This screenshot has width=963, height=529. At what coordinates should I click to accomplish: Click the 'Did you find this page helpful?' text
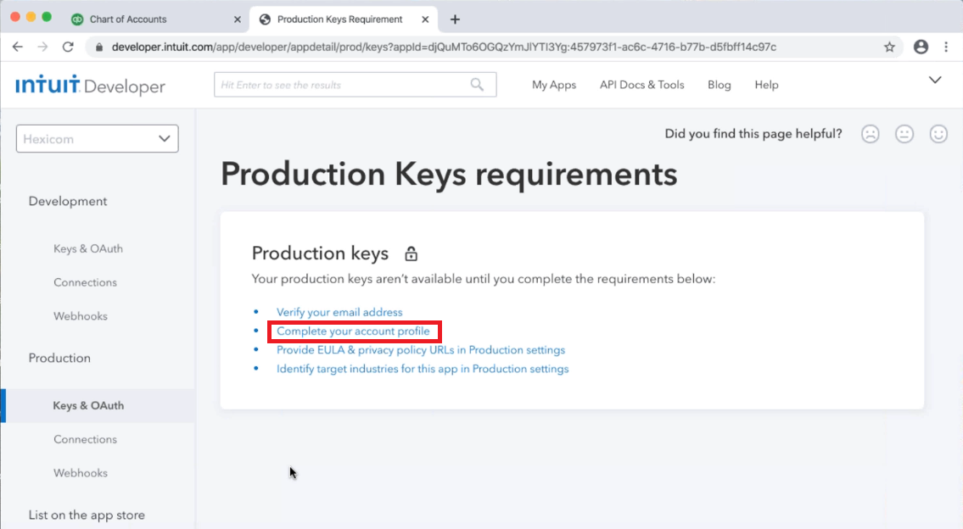753,134
